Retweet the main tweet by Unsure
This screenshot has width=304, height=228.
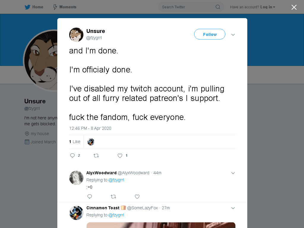click(96, 156)
